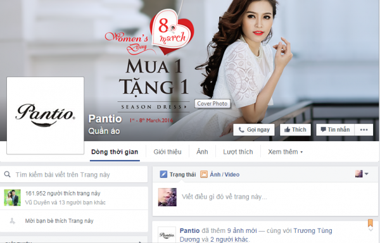The width and height of the screenshot is (380, 243).
Task: Click the Viết điều gì đó post box
Action: [x=265, y=197]
